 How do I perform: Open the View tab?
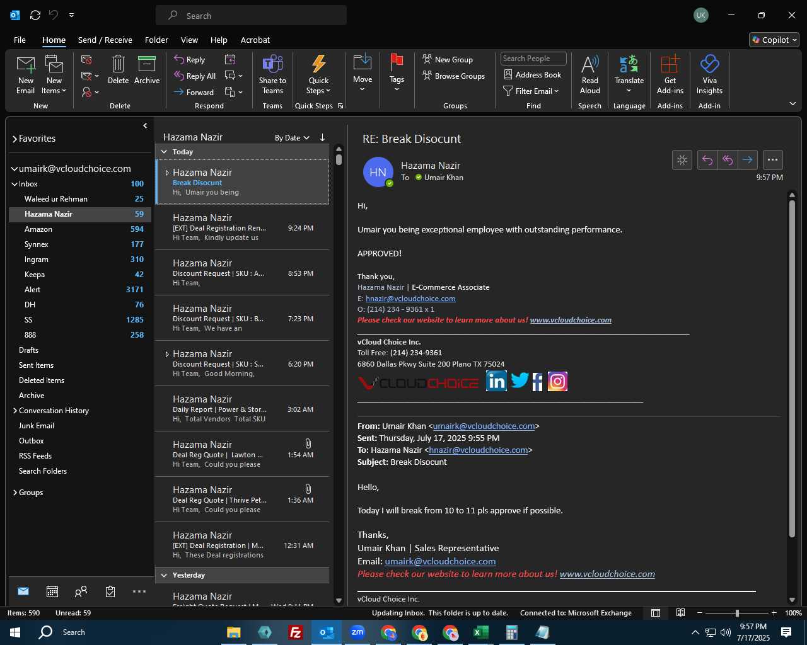189,40
